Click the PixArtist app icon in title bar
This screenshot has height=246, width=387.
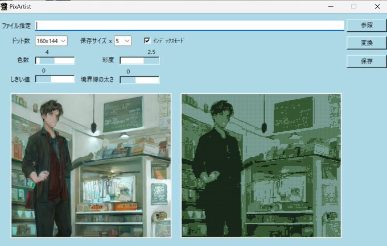(4, 6)
